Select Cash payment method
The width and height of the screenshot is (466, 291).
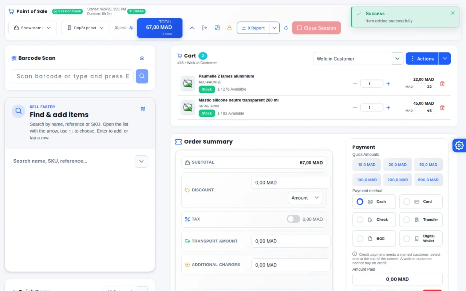[x=374, y=202]
